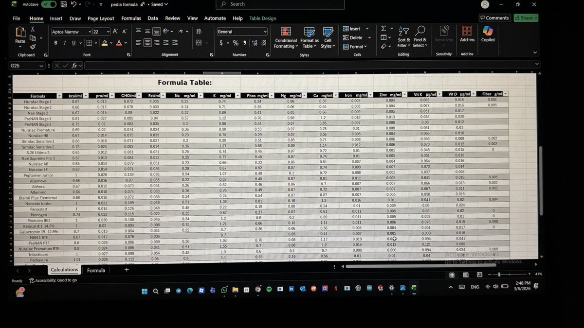Image resolution: width=584 pixels, height=328 pixels.
Task: Click Accessibility: Good to go status
Action: coord(53,280)
